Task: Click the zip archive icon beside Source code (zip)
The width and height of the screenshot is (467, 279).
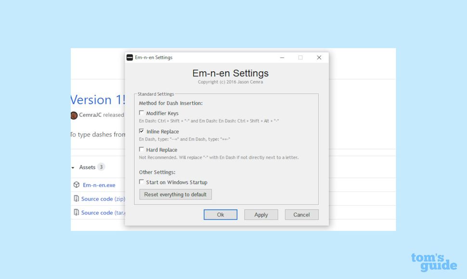Action: (x=76, y=199)
